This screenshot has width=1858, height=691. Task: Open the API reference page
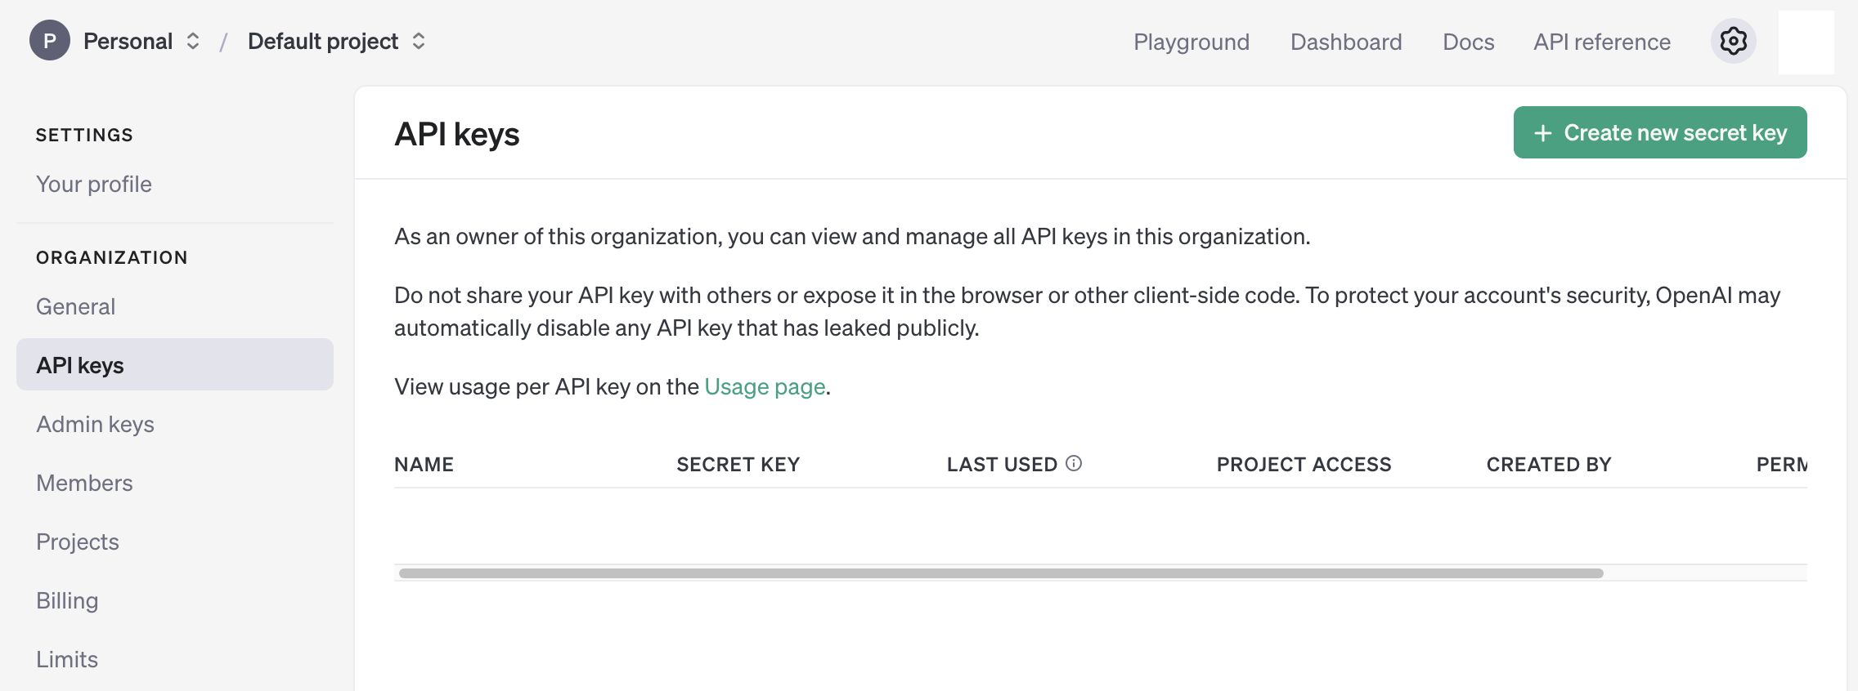coord(1602,42)
